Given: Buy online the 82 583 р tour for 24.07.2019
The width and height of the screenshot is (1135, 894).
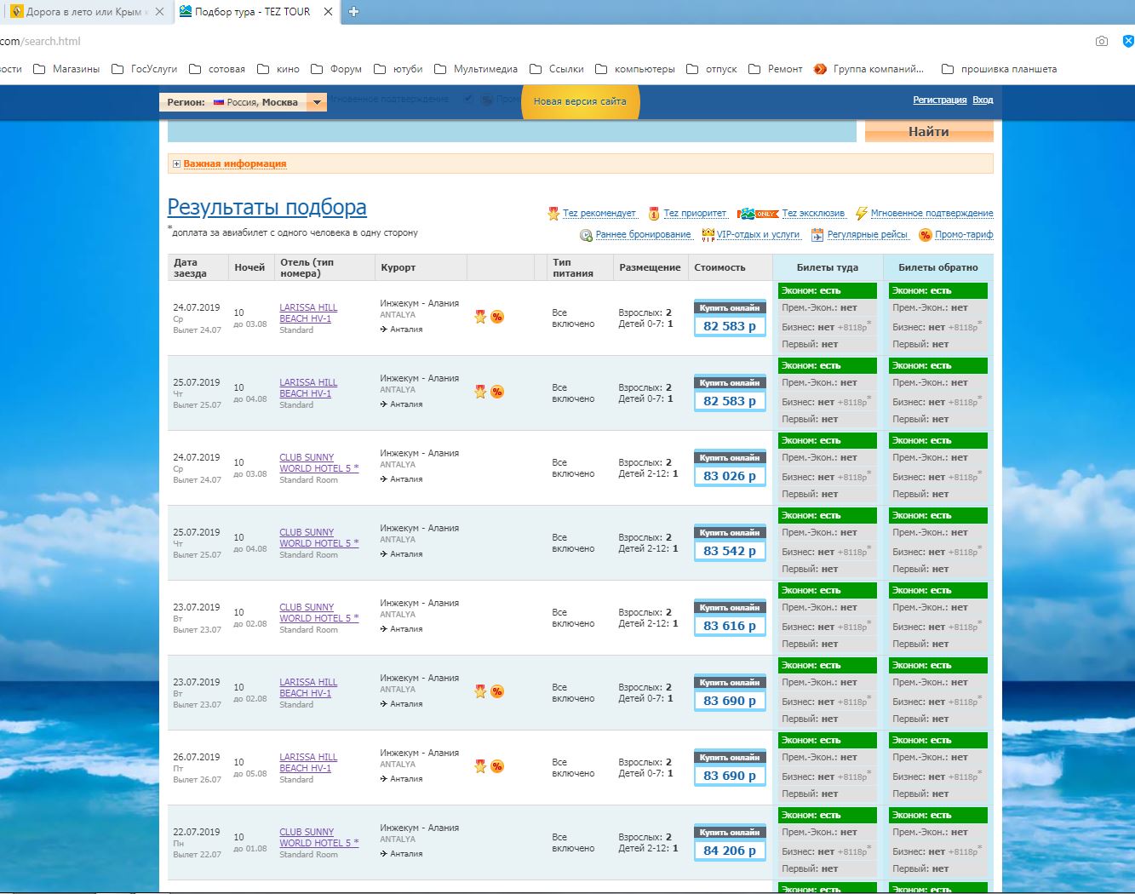Looking at the screenshot, I should point(730,308).
